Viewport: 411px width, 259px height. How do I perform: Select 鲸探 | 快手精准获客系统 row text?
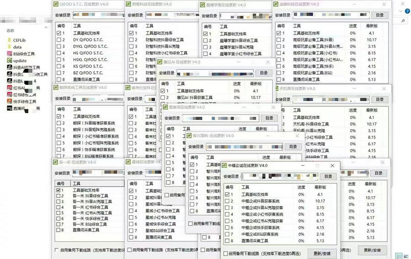click(x=94, y=150)
